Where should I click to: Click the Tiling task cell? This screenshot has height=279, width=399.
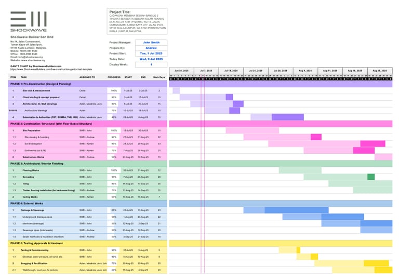(25, 184)
